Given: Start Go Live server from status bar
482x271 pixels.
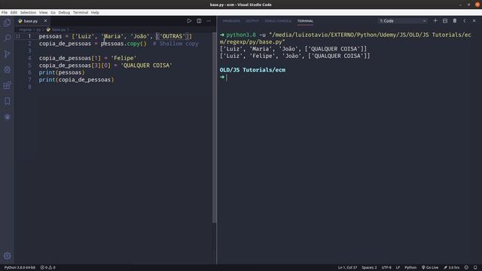Looking at the screenshot, I should (430, 267).
